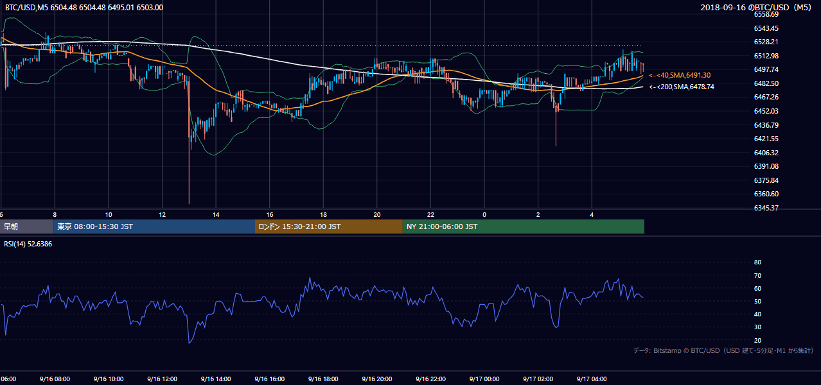
Task: Click price axis value 6345.37
Action: pos(766,208)
